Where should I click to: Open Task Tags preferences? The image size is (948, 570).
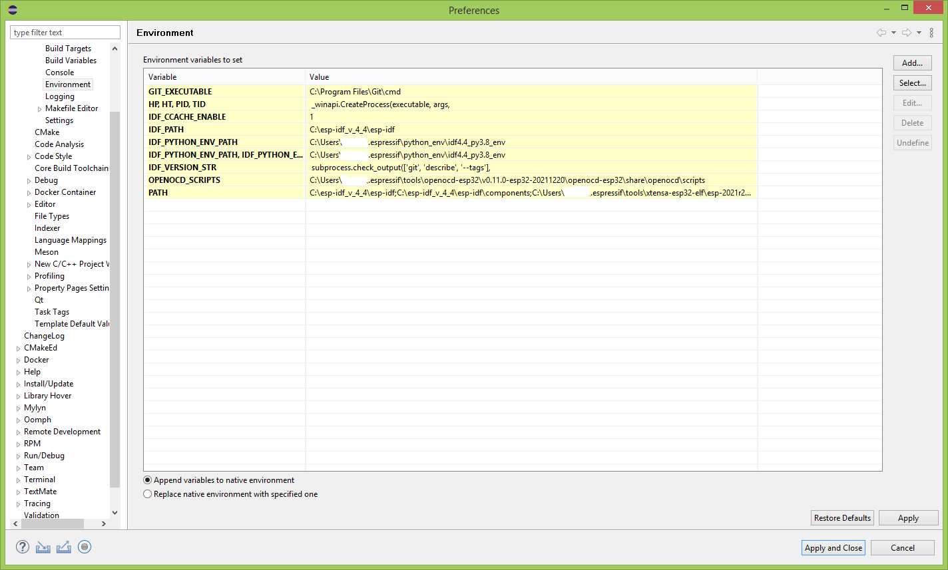point(52,312)
